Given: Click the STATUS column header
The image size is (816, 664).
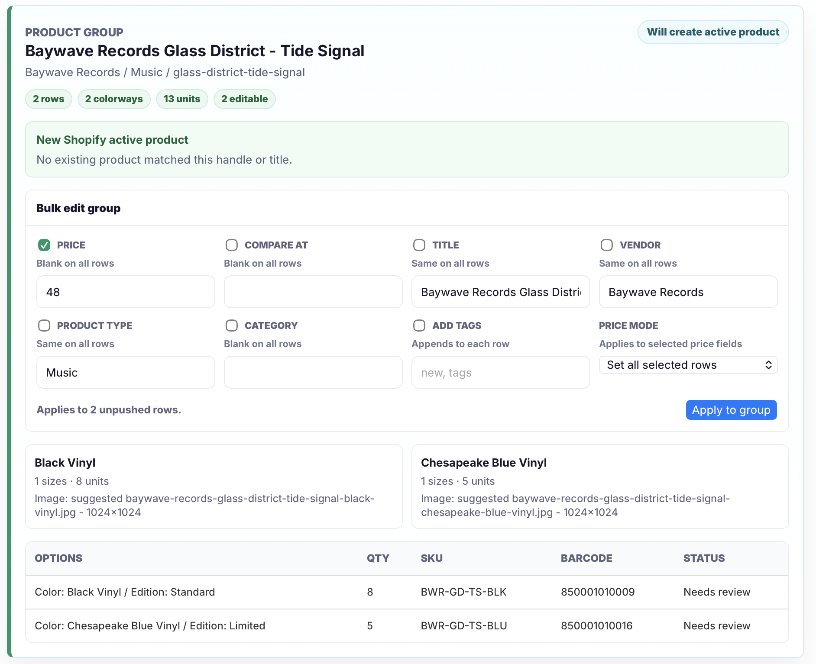Looking at the screenshot, I should [x=704, y=558].
